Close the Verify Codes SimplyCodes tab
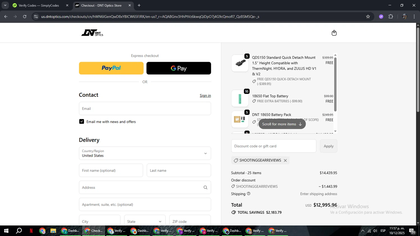This screenshot has width=420, height=236. [x=67, y=5]
